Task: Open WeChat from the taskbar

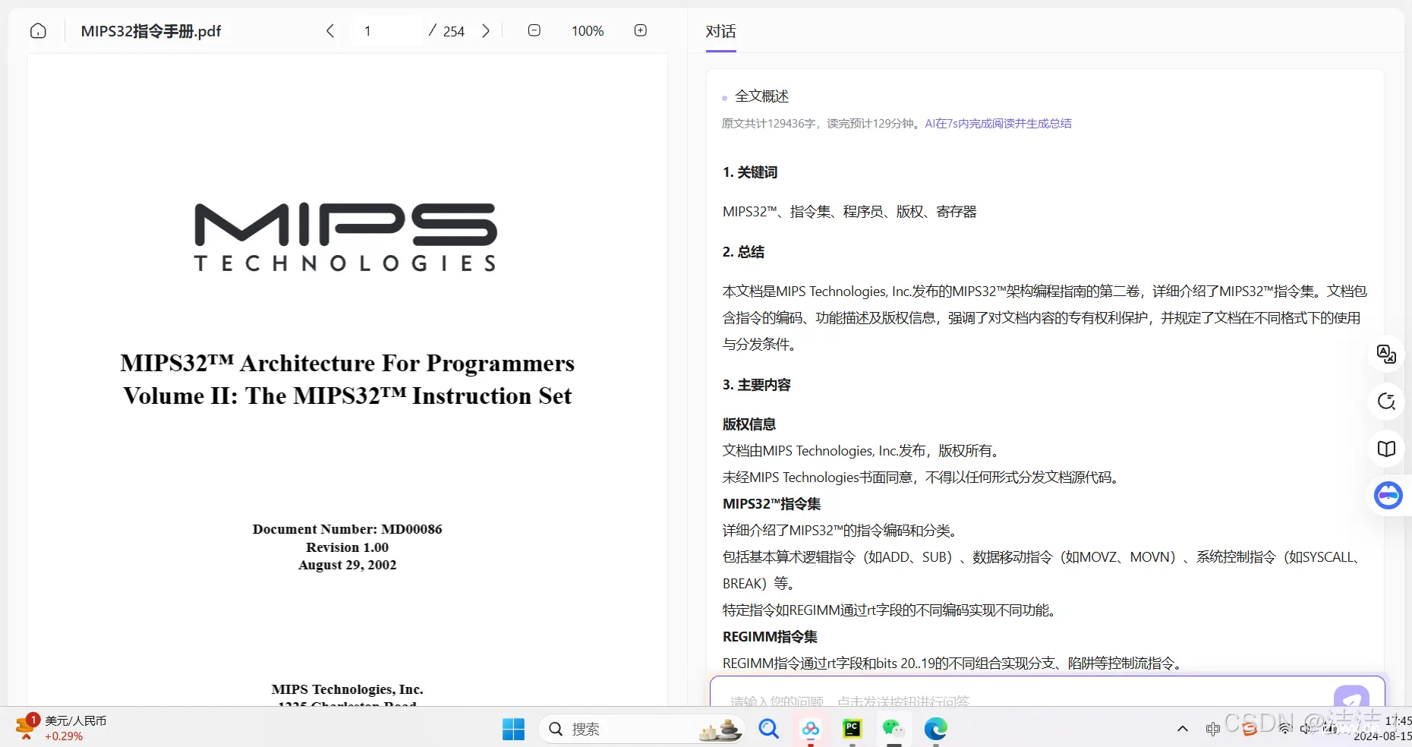Action: pos(894,729)
